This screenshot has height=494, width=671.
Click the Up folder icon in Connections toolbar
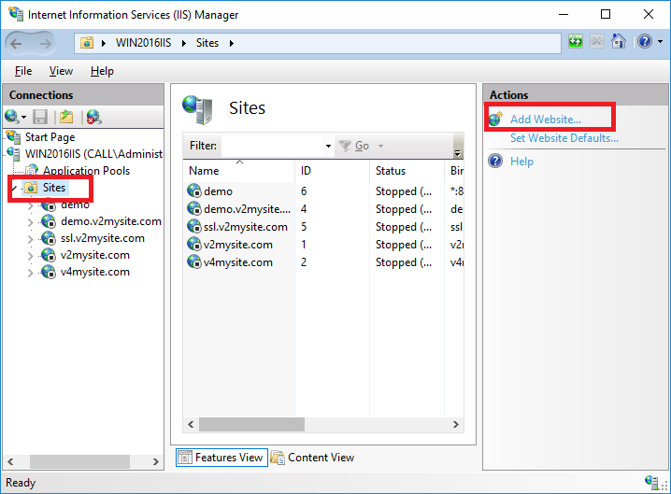click(66, 117)
